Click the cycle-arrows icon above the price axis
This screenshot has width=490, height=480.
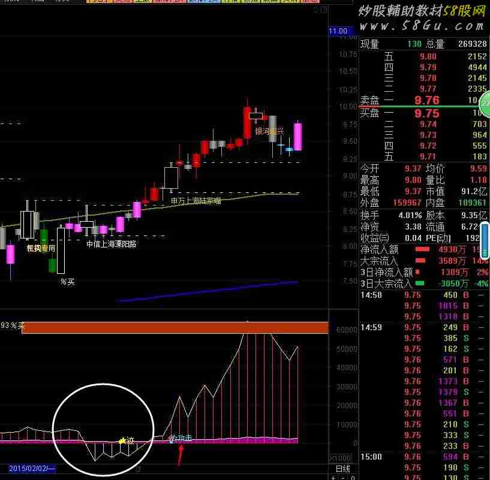(x=316, y=10)
